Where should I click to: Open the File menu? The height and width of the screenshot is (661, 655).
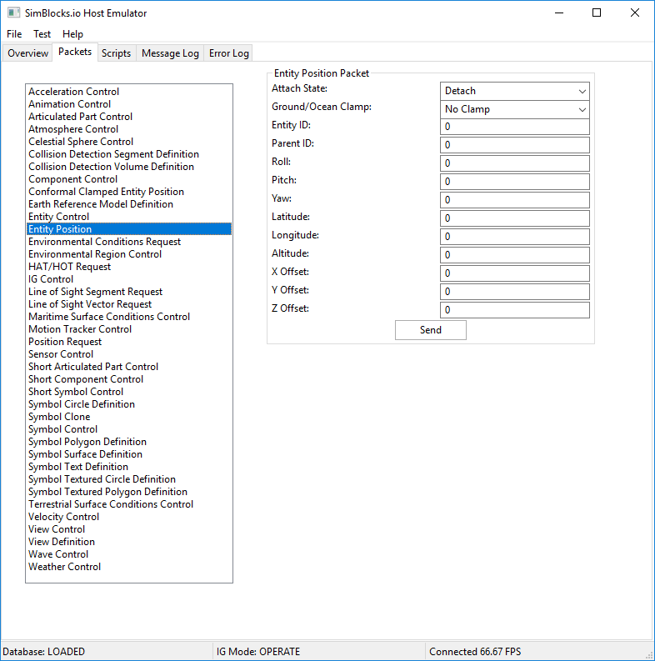[14, 34]
